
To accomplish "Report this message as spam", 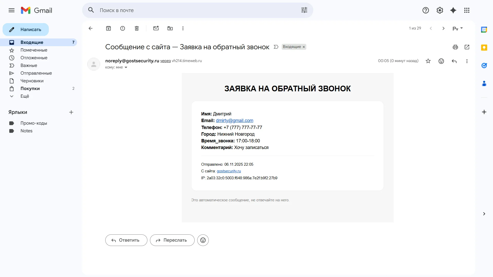I will tap(122, 28).
